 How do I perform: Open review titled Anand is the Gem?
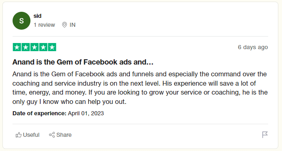point(83,62)
